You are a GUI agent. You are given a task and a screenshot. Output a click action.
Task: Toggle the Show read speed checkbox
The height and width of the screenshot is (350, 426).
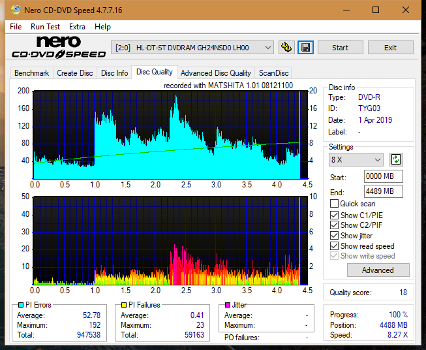[334, 246]
